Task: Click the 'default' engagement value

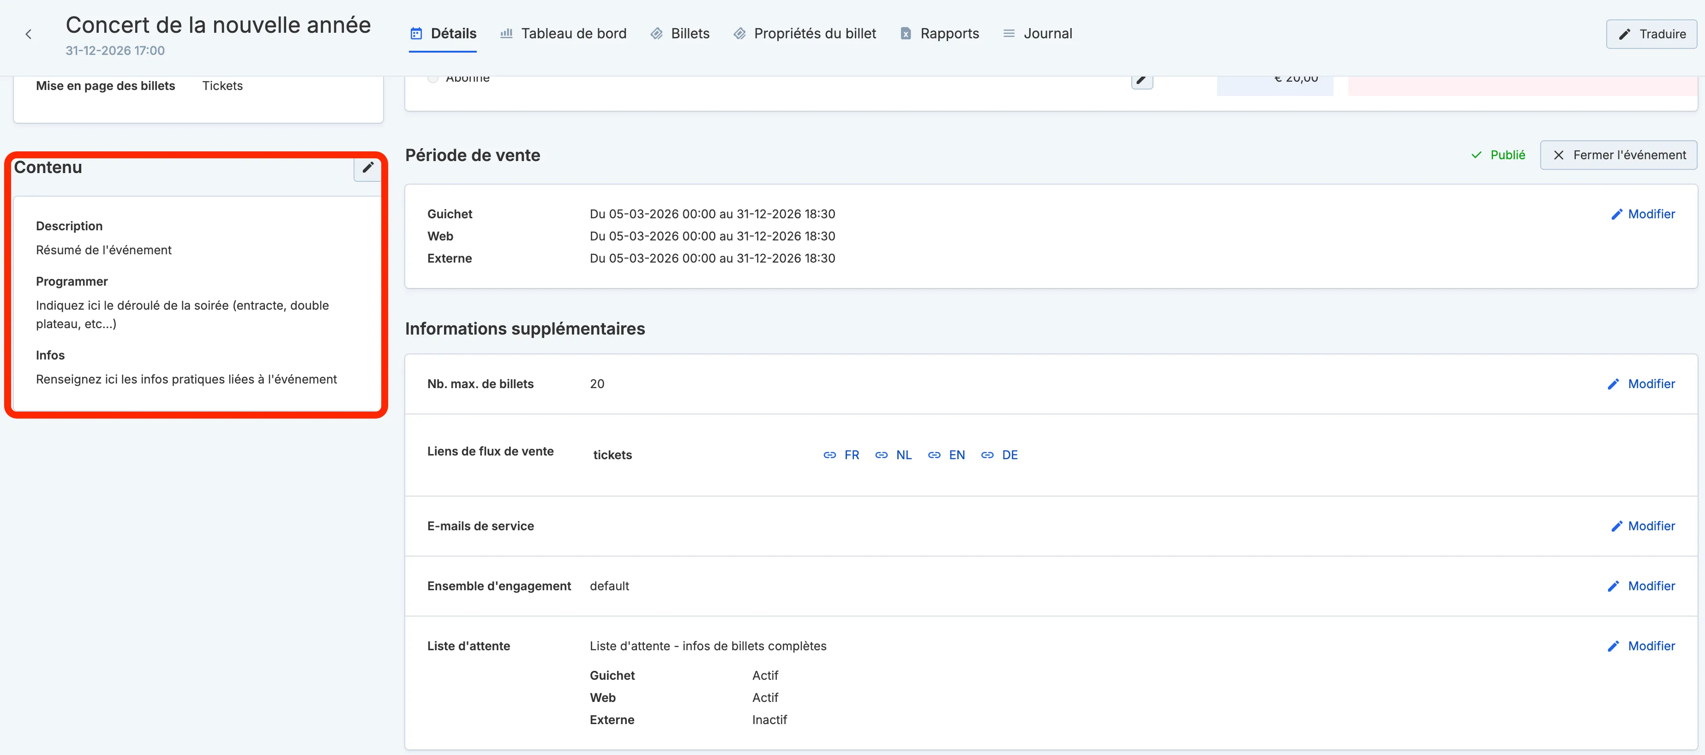Action: coord(610,586)
